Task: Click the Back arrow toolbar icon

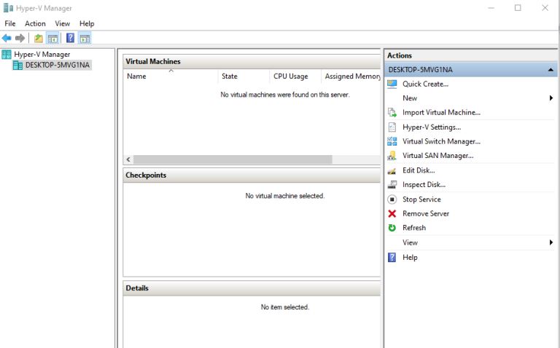Action: pos(7,38)
